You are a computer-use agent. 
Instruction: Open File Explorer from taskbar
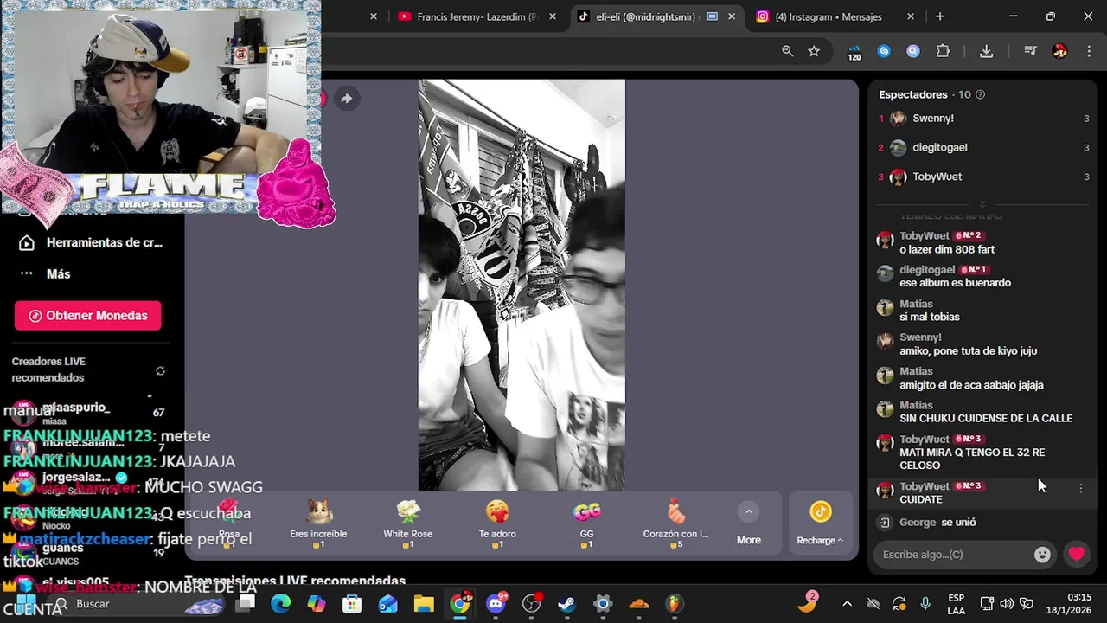423,604
